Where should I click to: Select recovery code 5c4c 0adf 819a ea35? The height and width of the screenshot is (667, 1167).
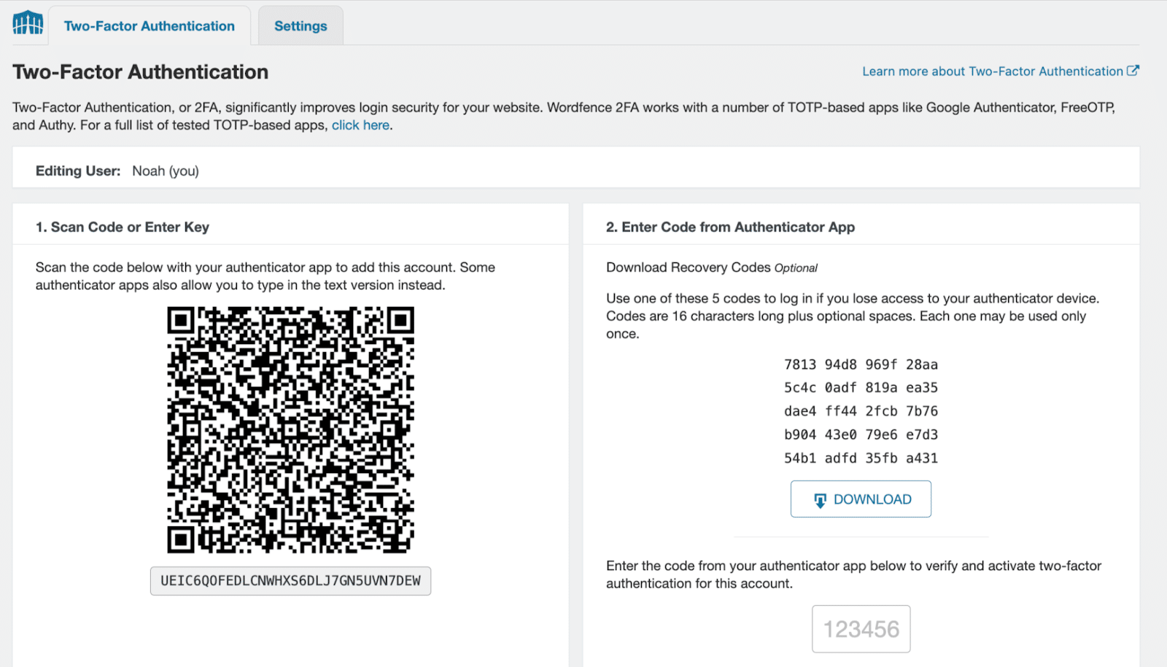point(861,388)
